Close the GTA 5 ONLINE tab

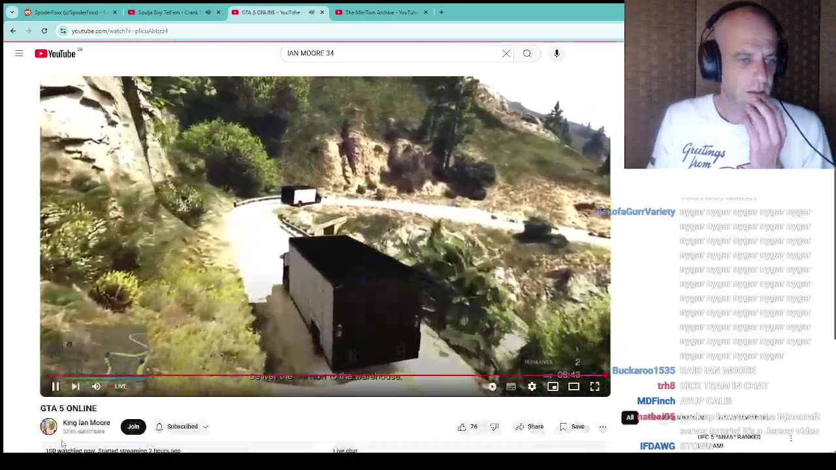tap(322, 12)
